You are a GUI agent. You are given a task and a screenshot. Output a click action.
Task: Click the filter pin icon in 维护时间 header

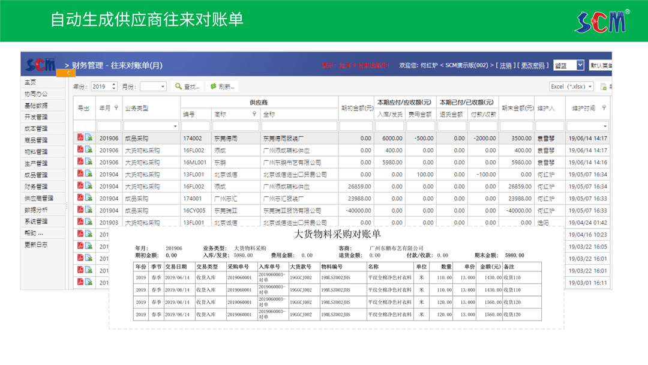point(604,108)
